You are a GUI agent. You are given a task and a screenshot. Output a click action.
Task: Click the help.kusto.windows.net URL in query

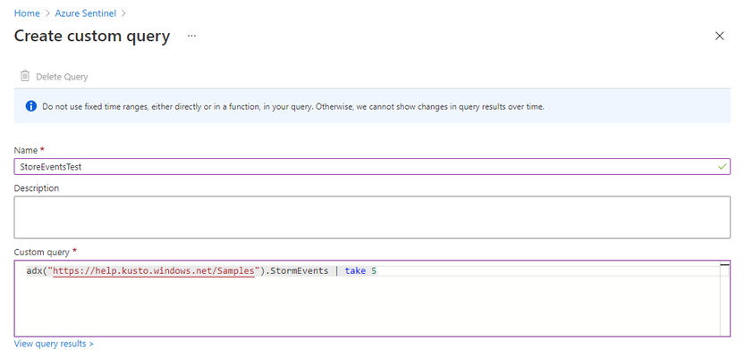tap(153, 270)
